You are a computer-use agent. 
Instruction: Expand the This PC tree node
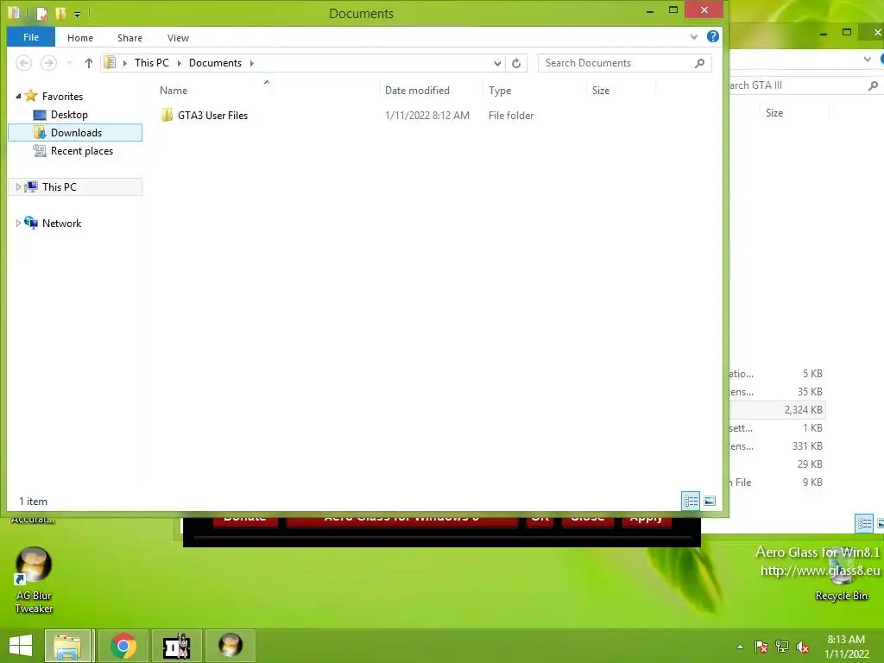point(18,186)
